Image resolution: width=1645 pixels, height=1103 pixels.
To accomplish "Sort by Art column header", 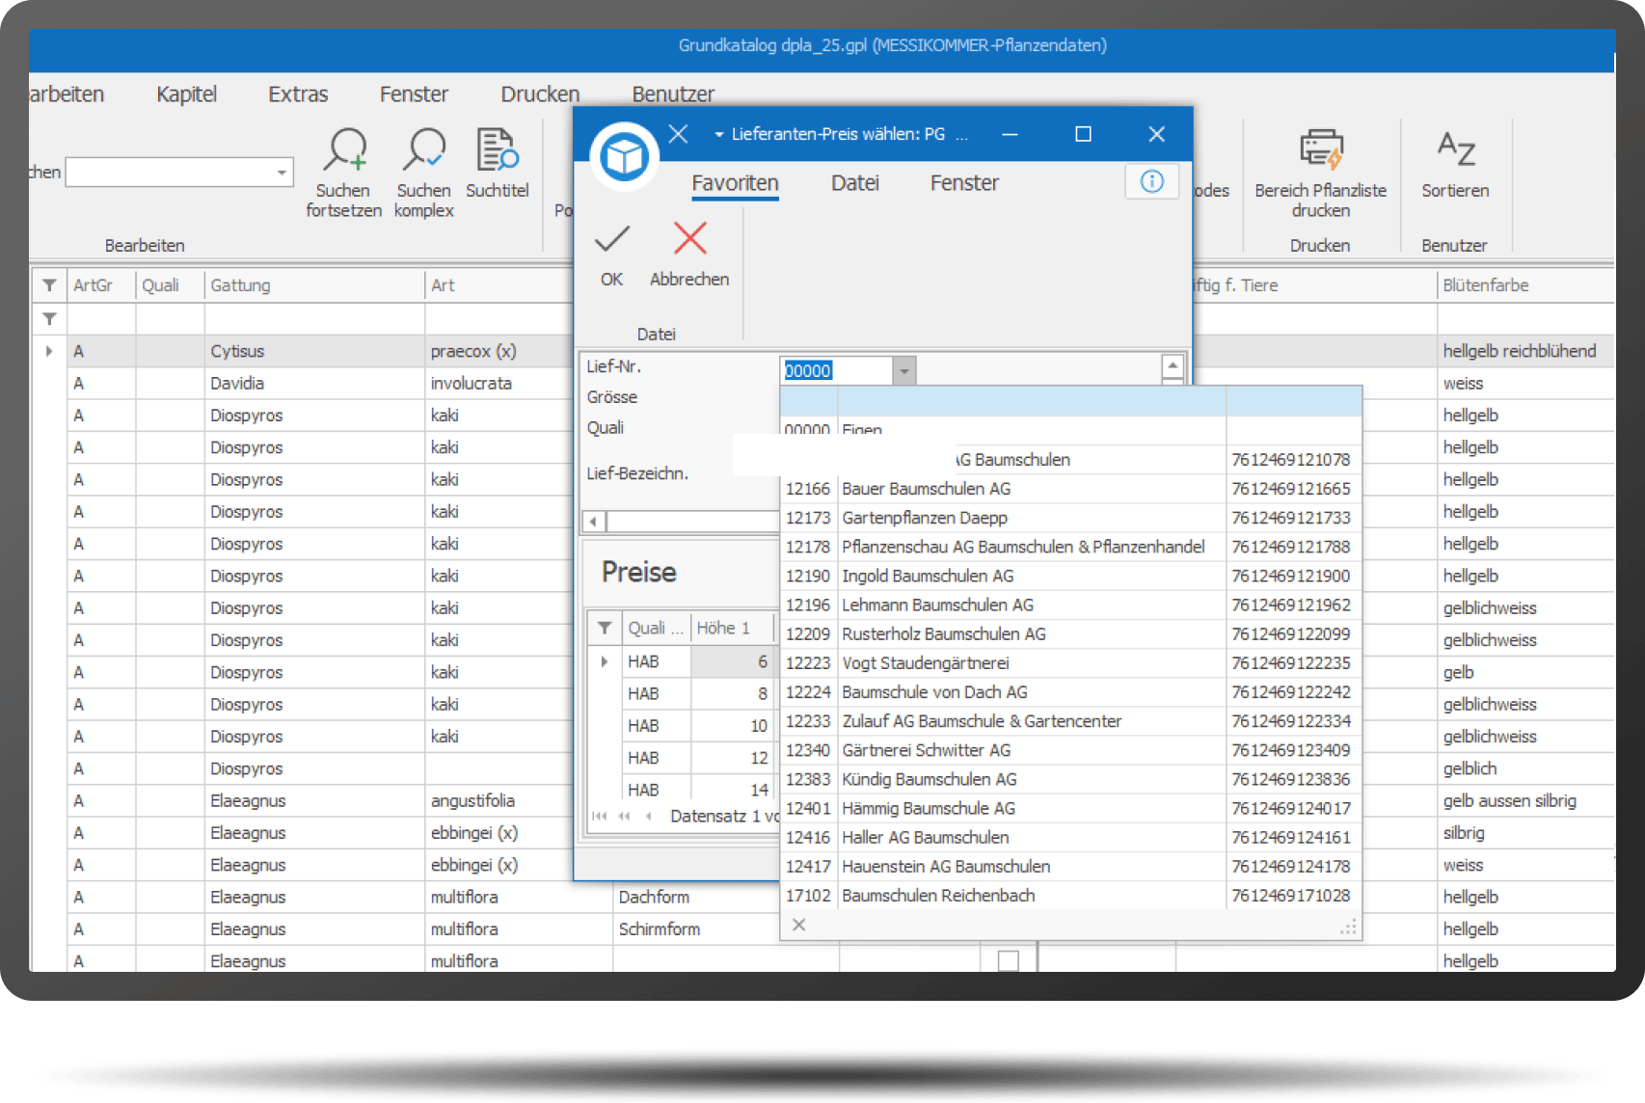I will 499,285.
